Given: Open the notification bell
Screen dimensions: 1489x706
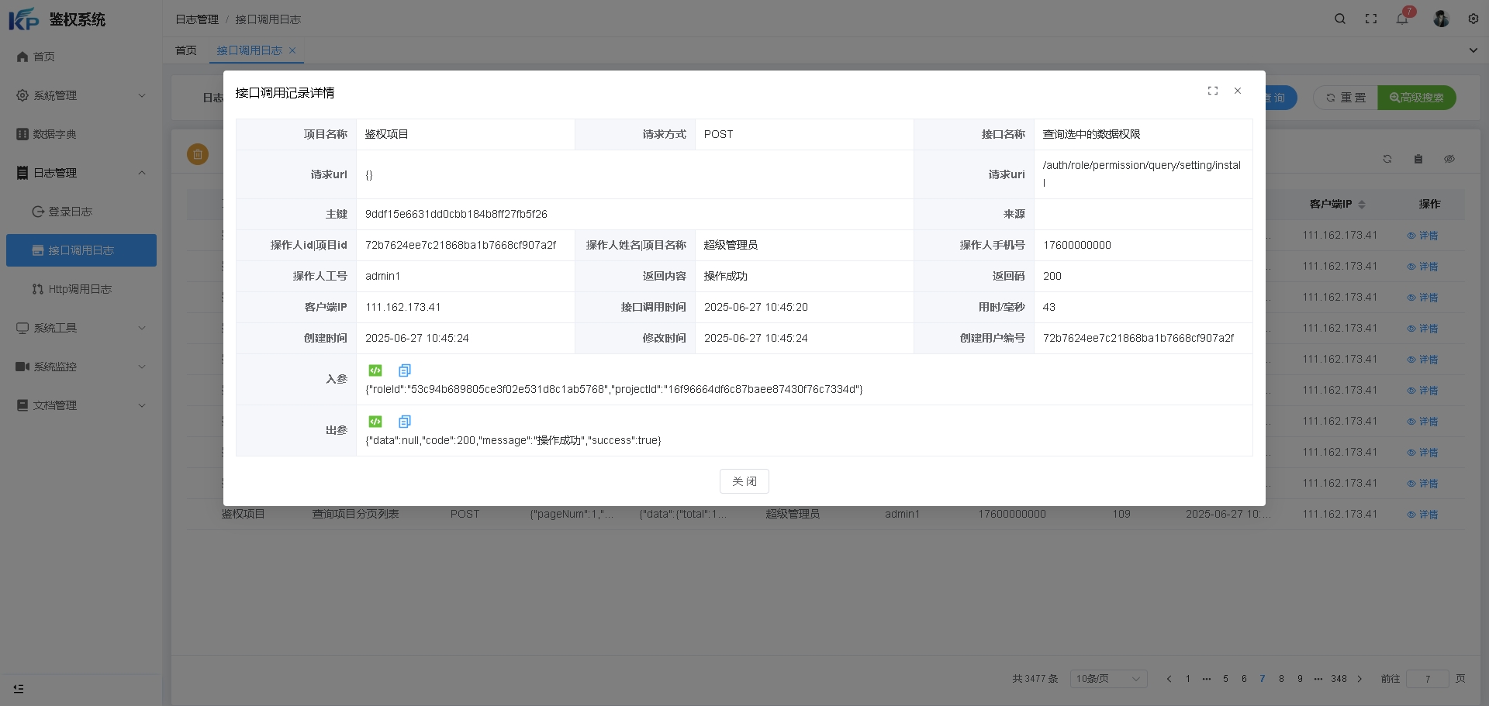Looking at the screenshot, I should [x=1402, y=19].
